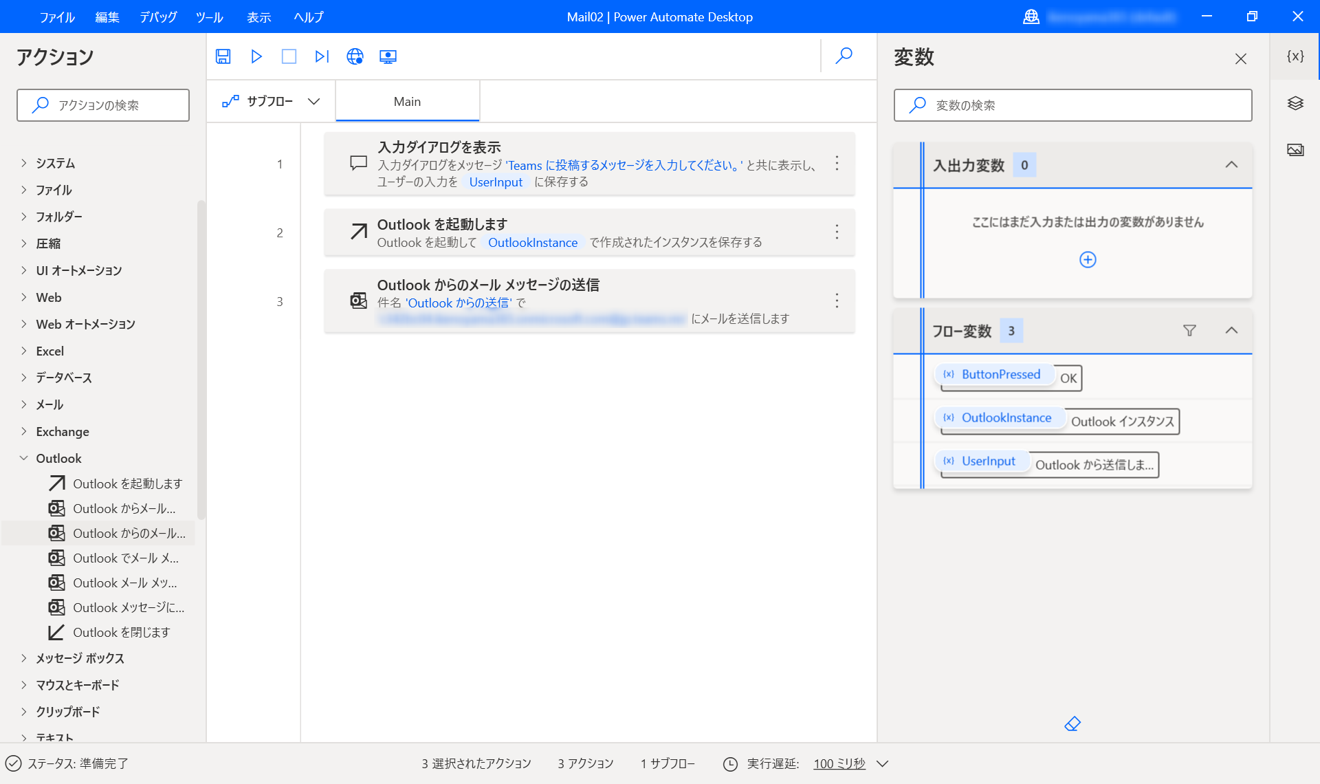Click the 100 ミリ秒 run delay link
The height and width of the screenshot is (784, 1320).
(839, 763)
